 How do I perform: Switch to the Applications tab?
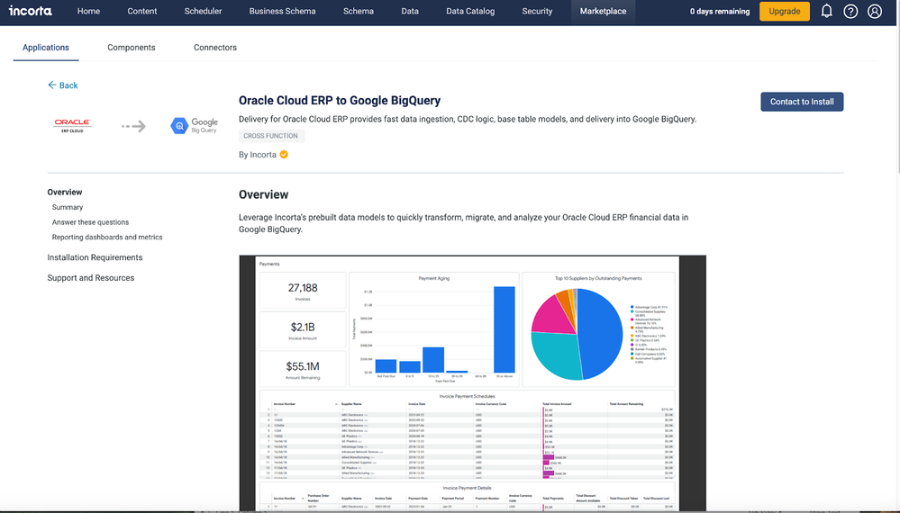(x=46, y=48)
